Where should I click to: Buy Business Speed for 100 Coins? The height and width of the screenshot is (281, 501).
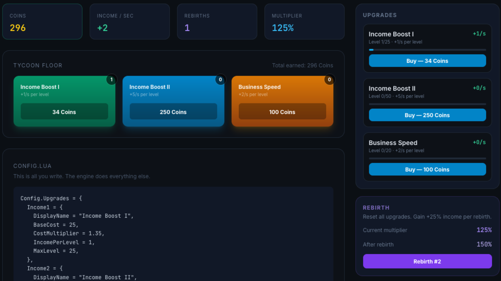(x=427, y=169)
